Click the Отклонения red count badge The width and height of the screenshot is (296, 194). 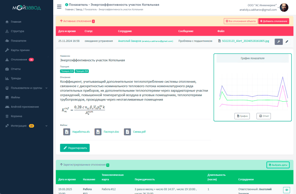coord(31,60)
